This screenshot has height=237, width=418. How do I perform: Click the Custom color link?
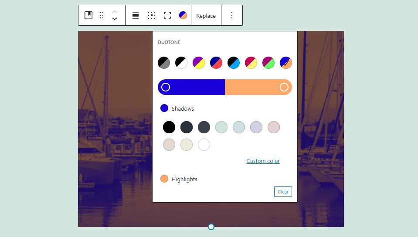pyautogui.click(x=263, y=161)
